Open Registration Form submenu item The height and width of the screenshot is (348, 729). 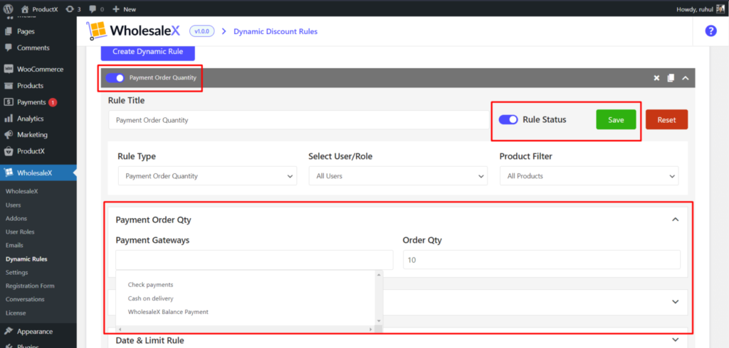pyautogui.click(x=30, y=286)
